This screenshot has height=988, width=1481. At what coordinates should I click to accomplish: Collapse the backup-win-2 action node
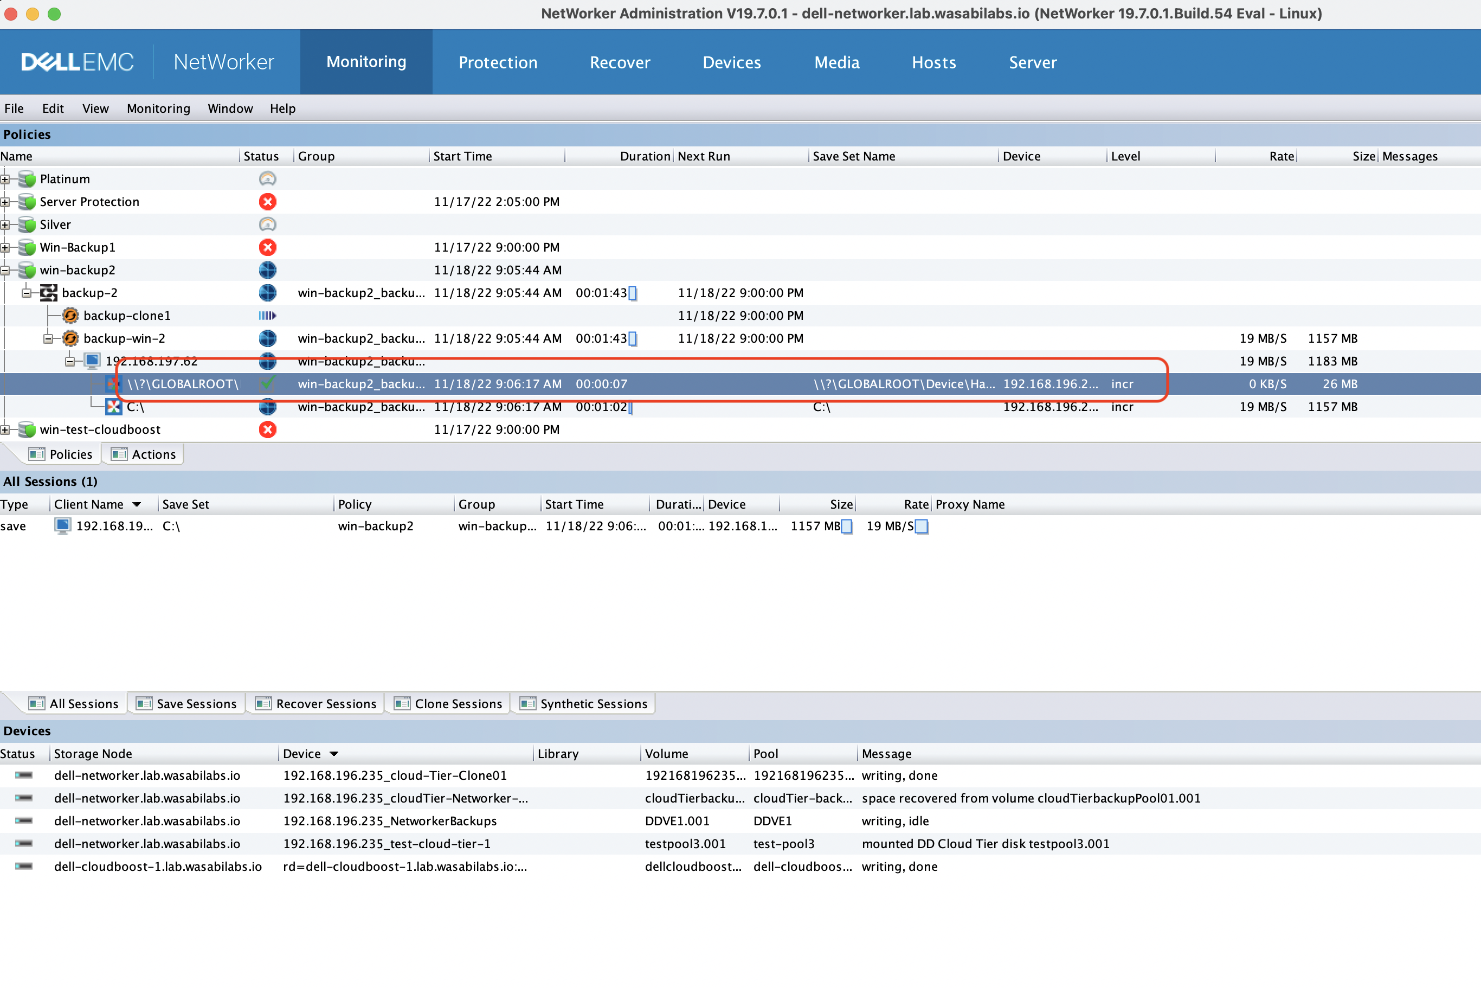[48, 338]
